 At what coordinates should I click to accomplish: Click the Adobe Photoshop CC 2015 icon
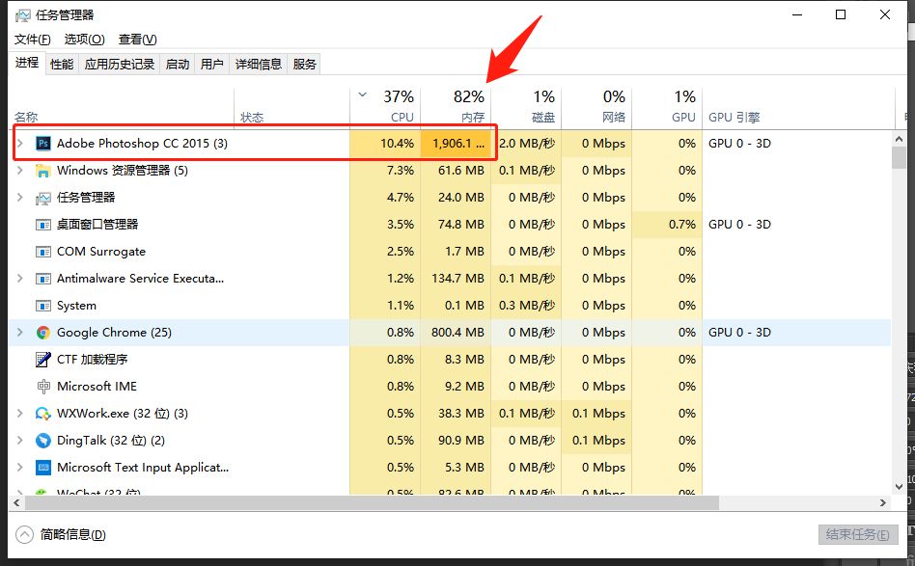(43, 144)
